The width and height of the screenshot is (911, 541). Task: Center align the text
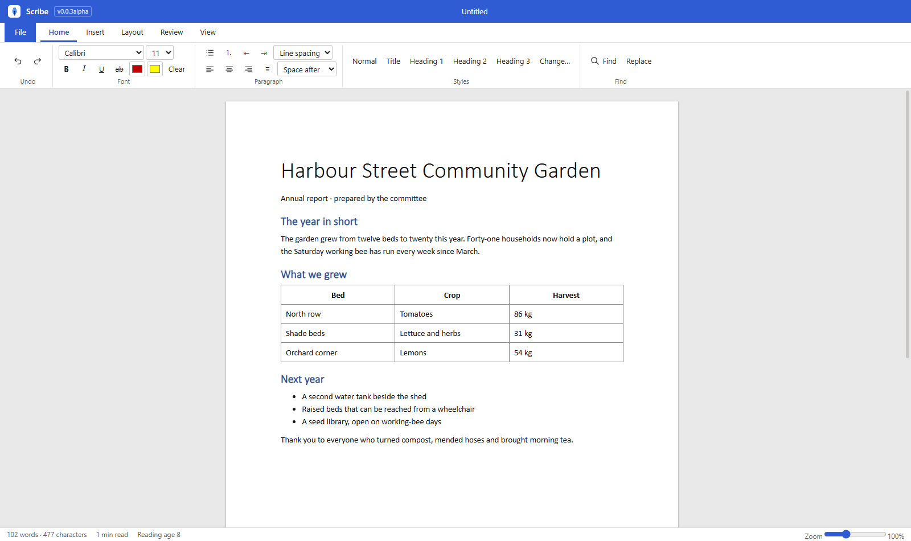[x=229, y=69]
